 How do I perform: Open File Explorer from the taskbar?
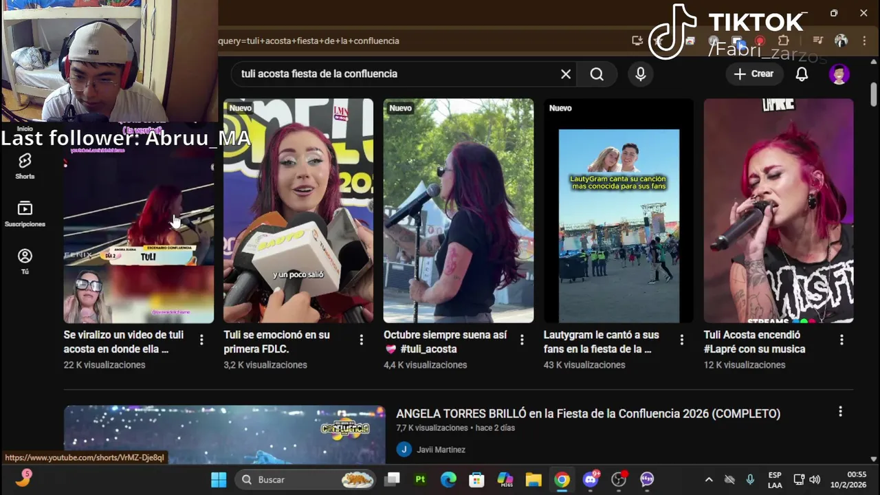533,479
